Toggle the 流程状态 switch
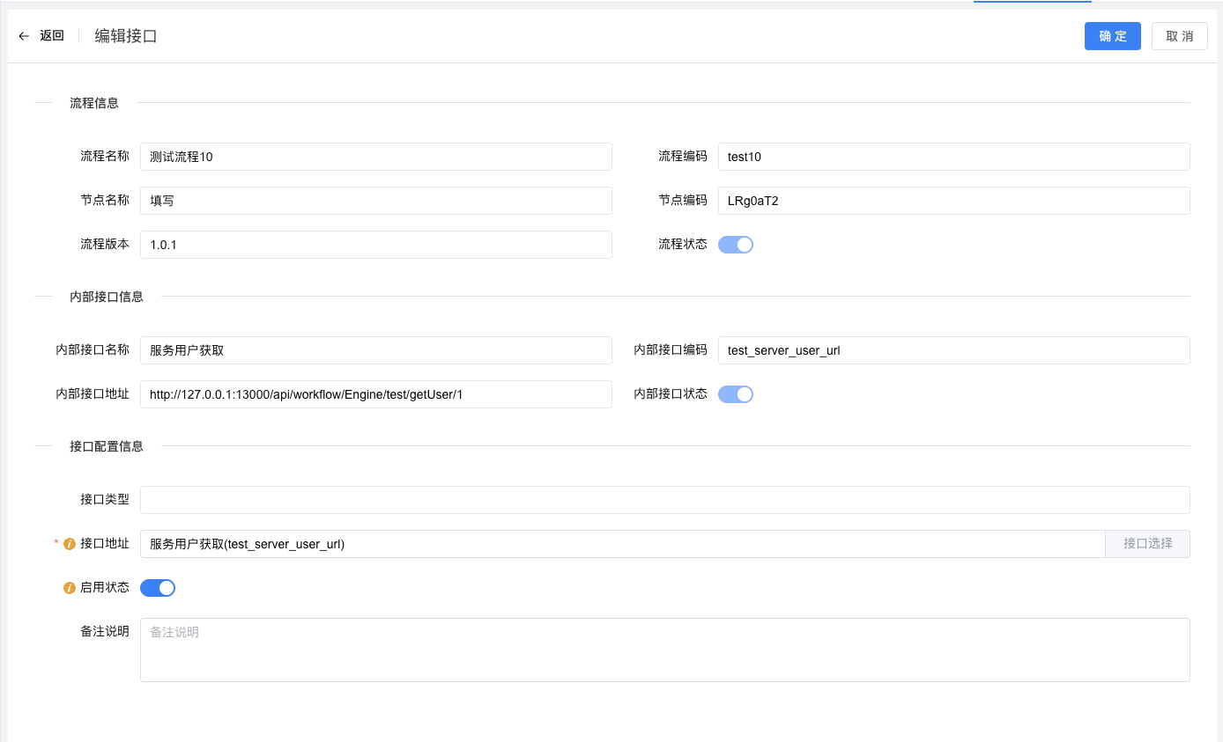 [x=735, y=245]
